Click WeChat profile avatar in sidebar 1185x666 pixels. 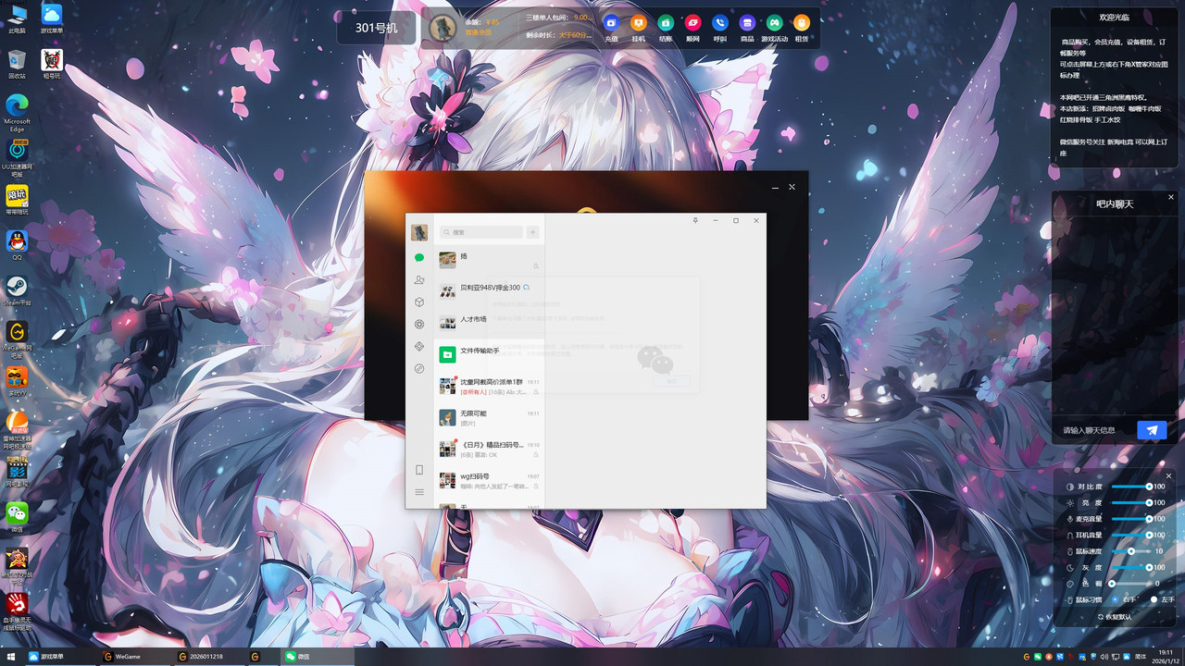(419, 231)
